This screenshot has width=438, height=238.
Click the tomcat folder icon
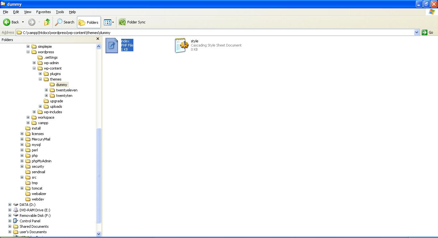28,188
